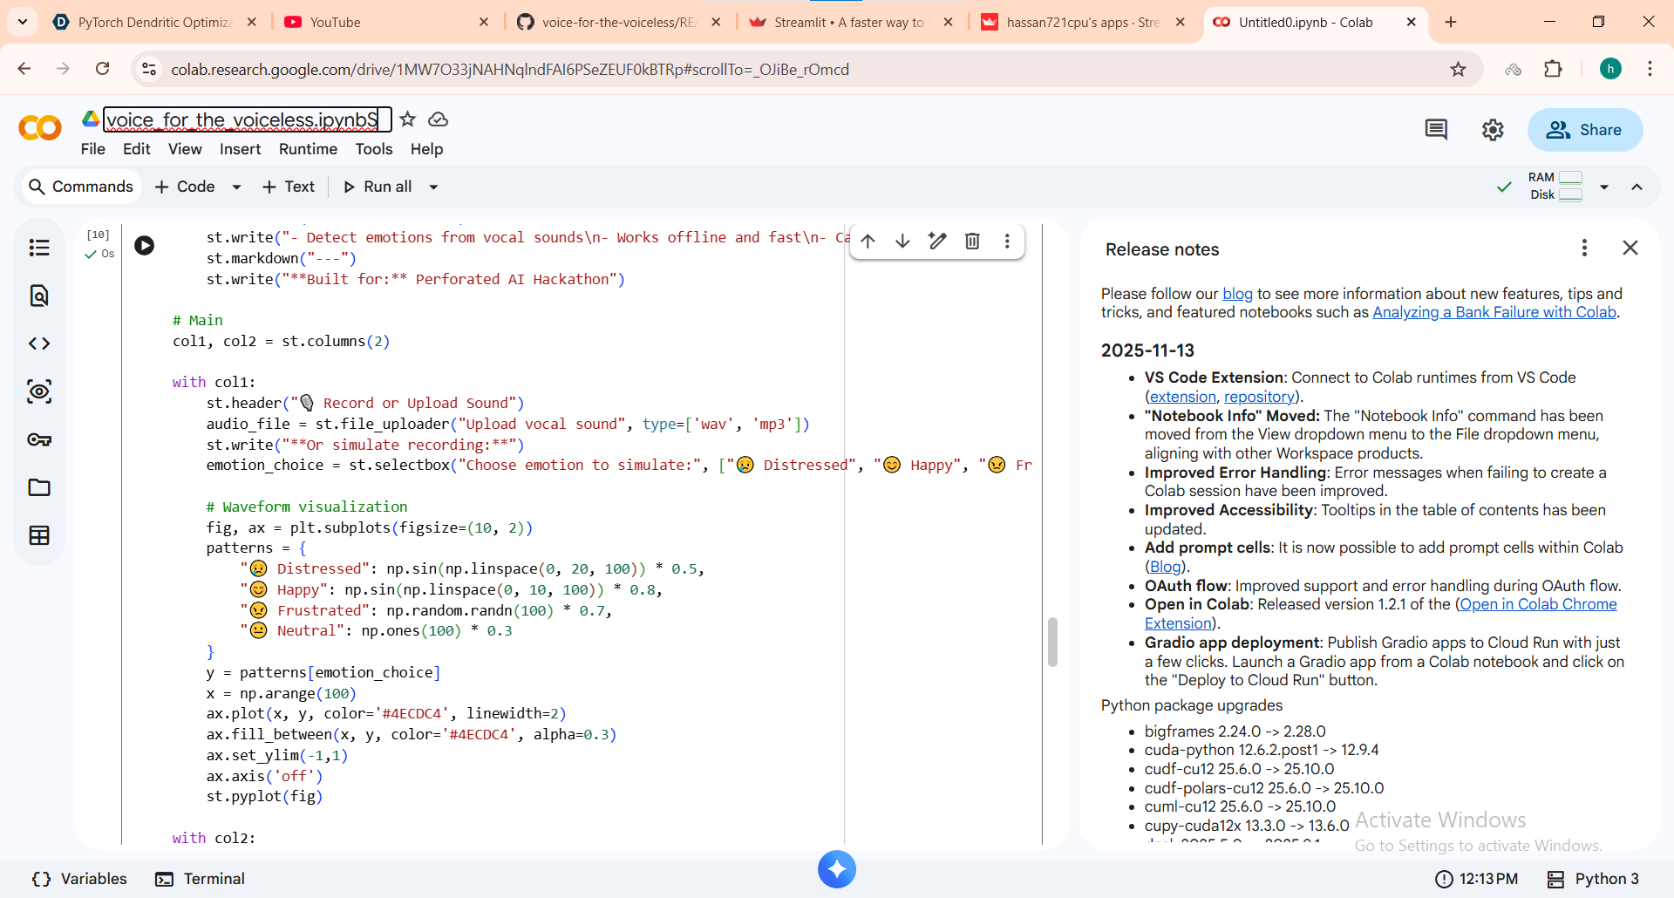The image size is (1674, 898).
Task: Expand the Run all dropdown arrow
Action: click(x=433, y=187)
